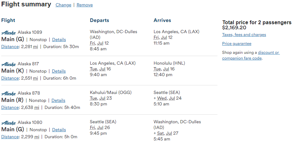294x143 pixels.
Task: Click the Fri, Jul 12 departure date
Action: pyautogui.click(x=99, y=43)
